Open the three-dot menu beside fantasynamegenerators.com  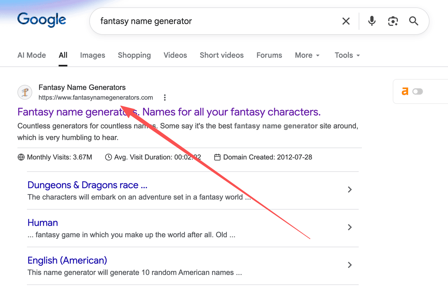click(x=165, y=98)
